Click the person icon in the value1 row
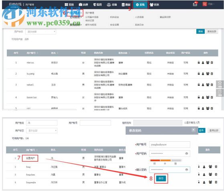The image size is (224, 191). (203, 85)
